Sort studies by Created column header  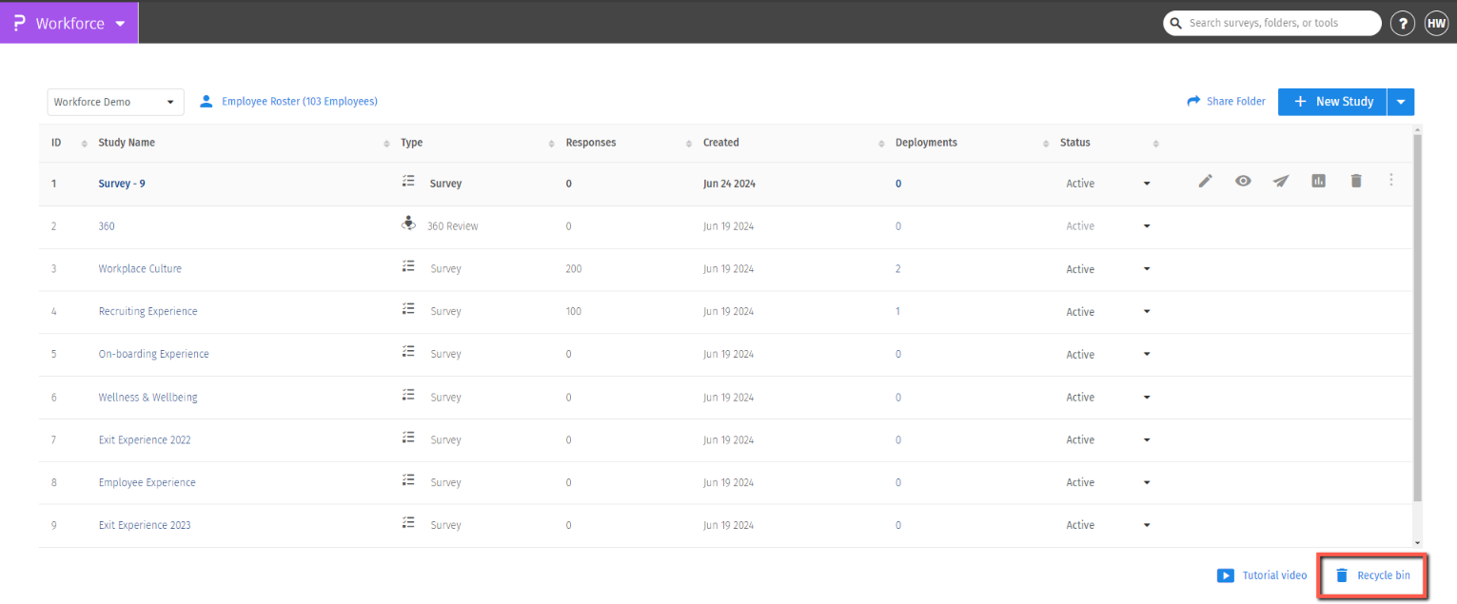[720, 143]
